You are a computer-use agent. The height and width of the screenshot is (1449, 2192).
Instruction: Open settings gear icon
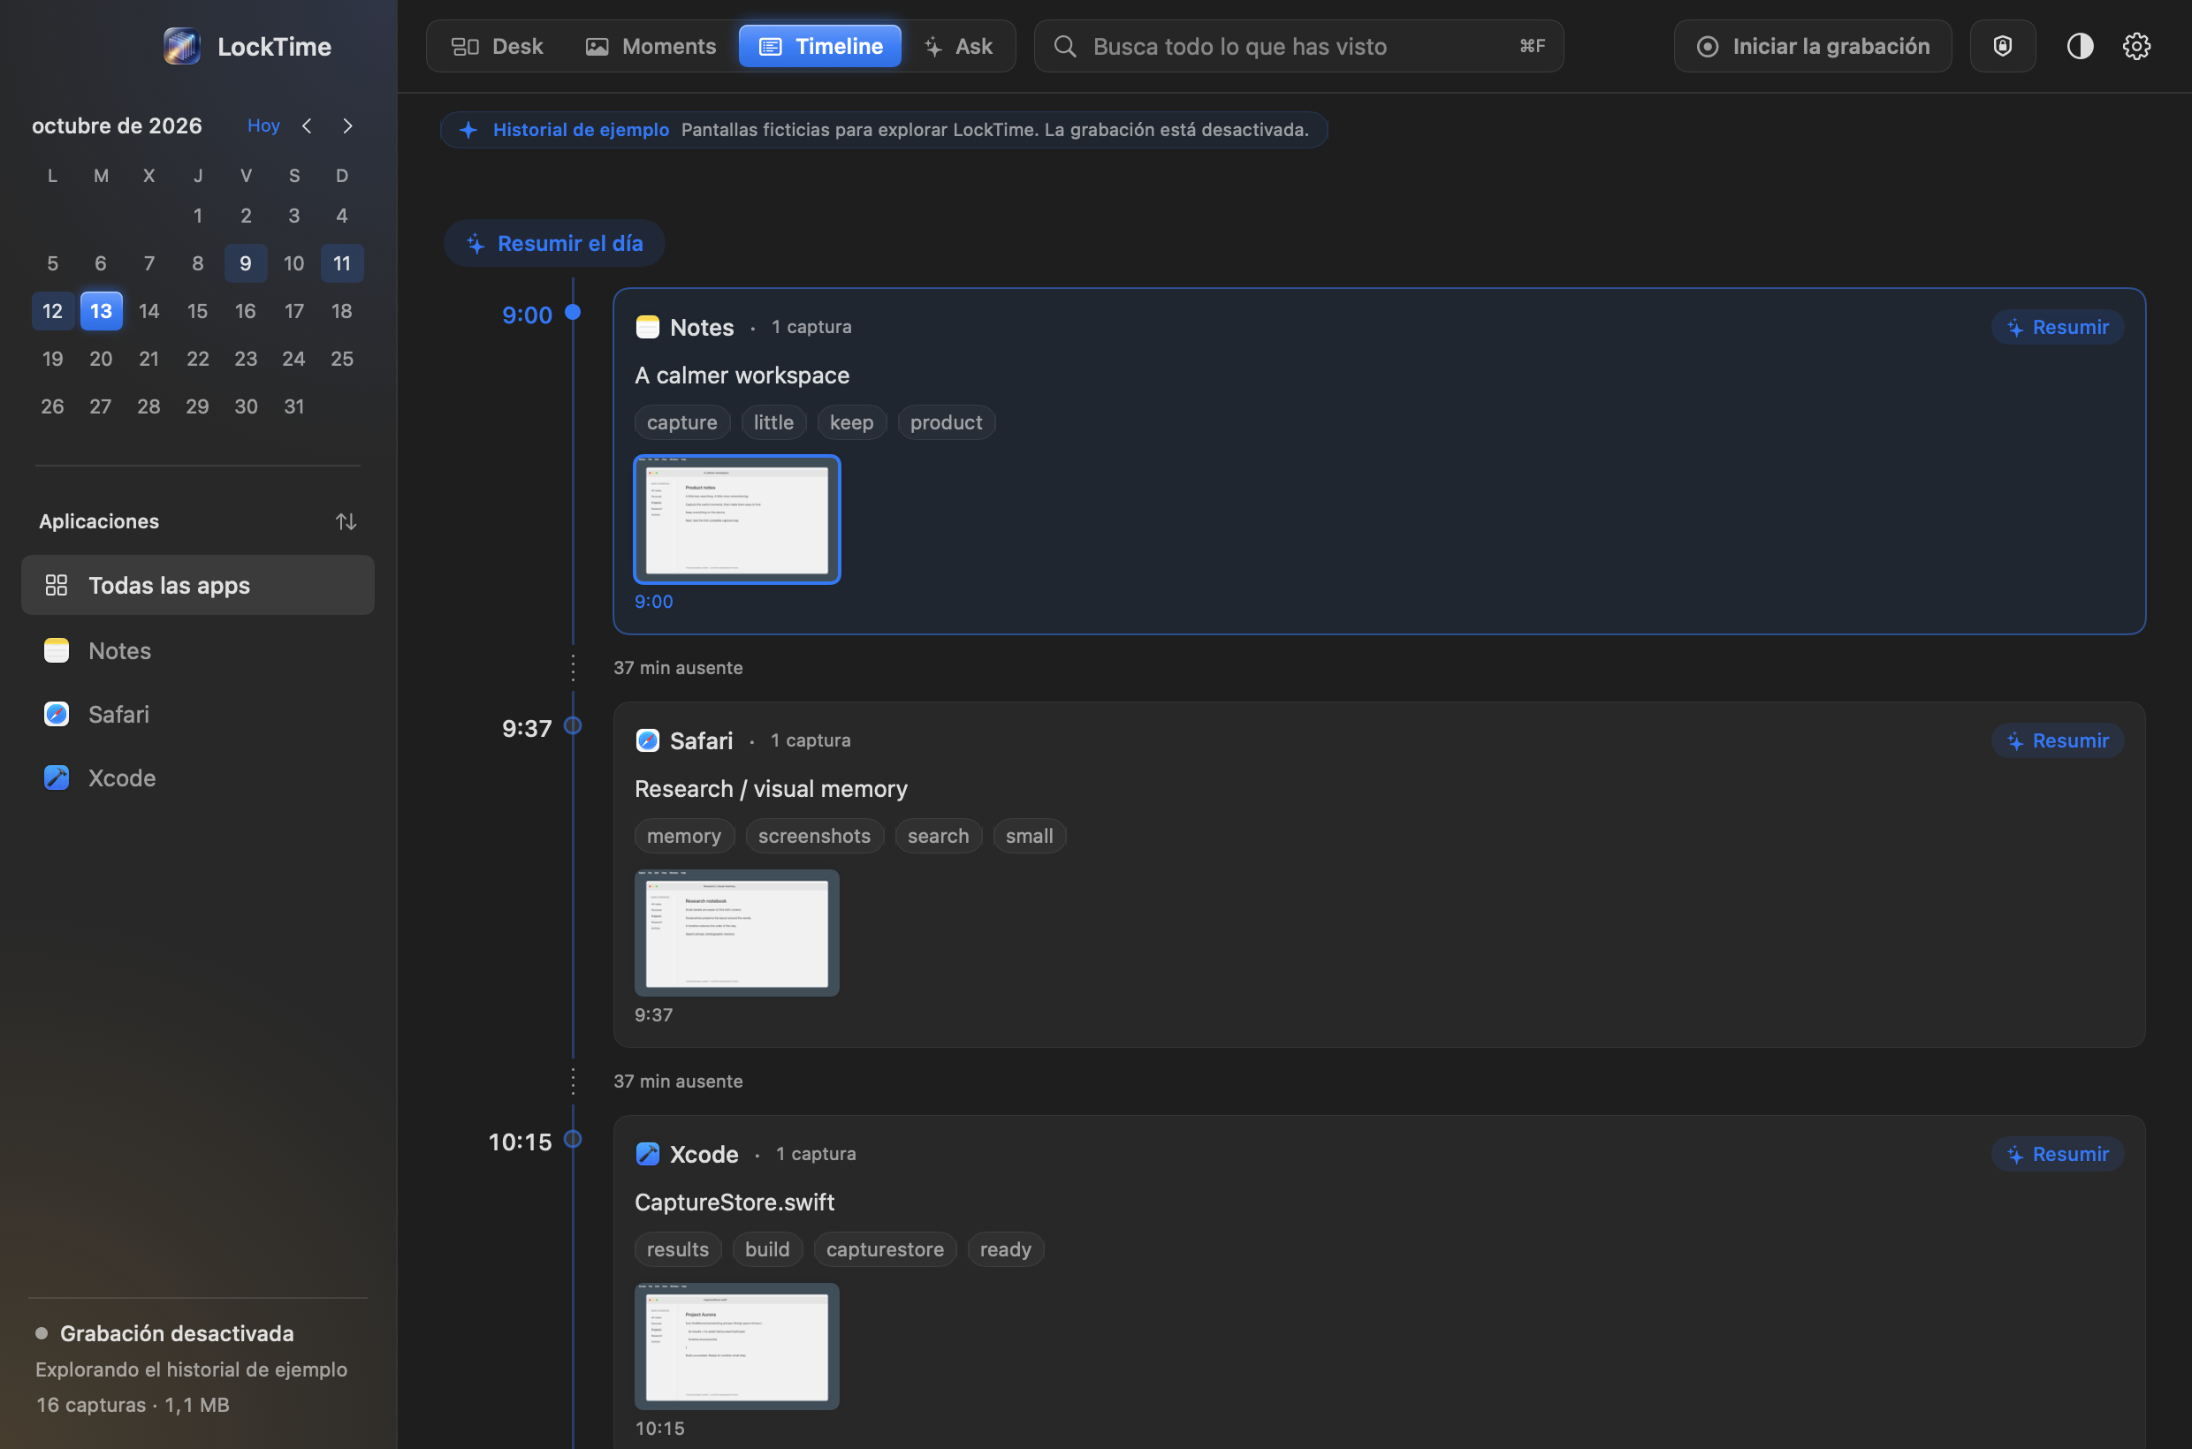click(2136, 46)
